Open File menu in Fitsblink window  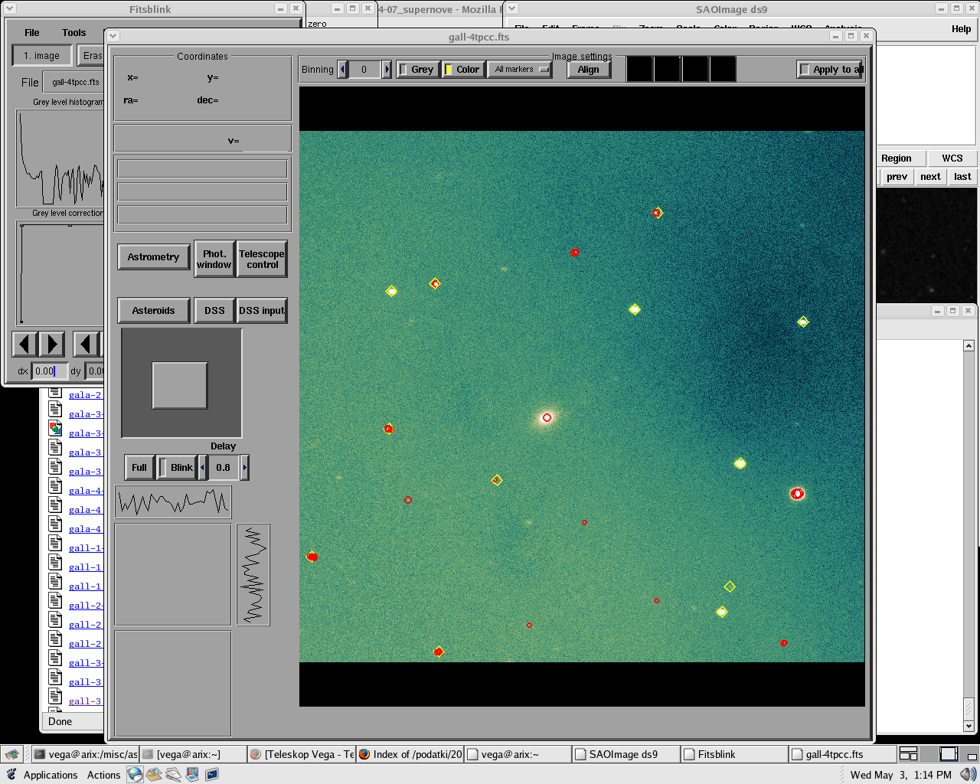pos(32,33)
